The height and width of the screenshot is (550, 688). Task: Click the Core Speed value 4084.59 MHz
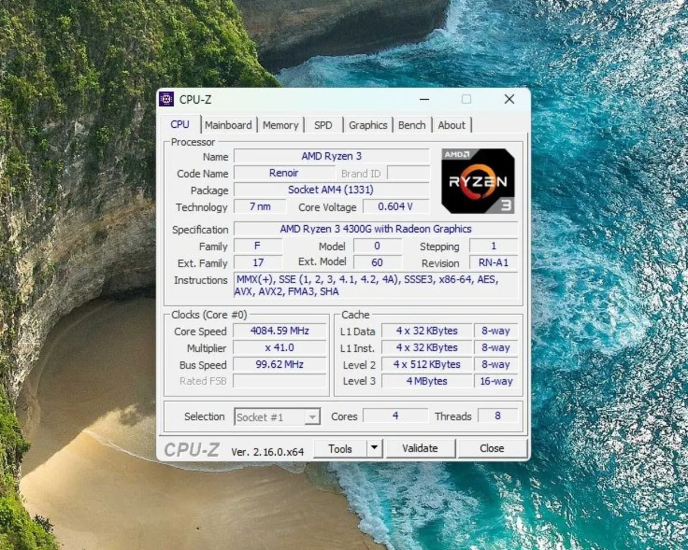[280, 331]
